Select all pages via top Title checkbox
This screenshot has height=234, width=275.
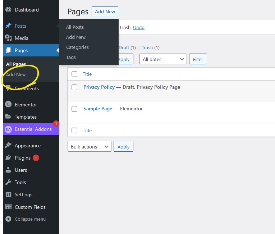74,74
